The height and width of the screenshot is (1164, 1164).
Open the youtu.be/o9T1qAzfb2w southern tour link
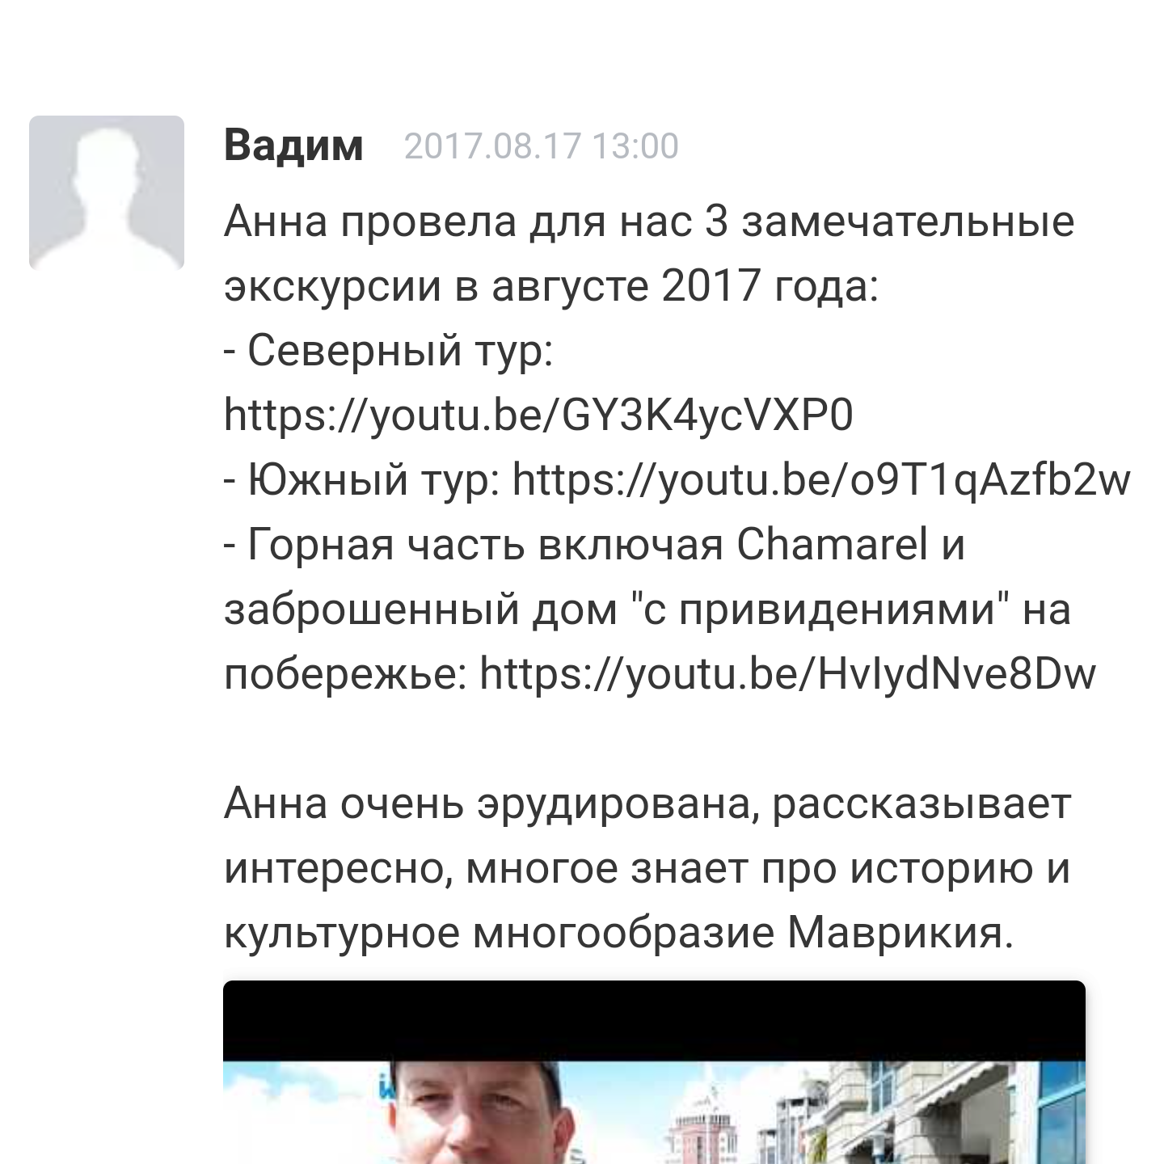(x=821, y=479)
